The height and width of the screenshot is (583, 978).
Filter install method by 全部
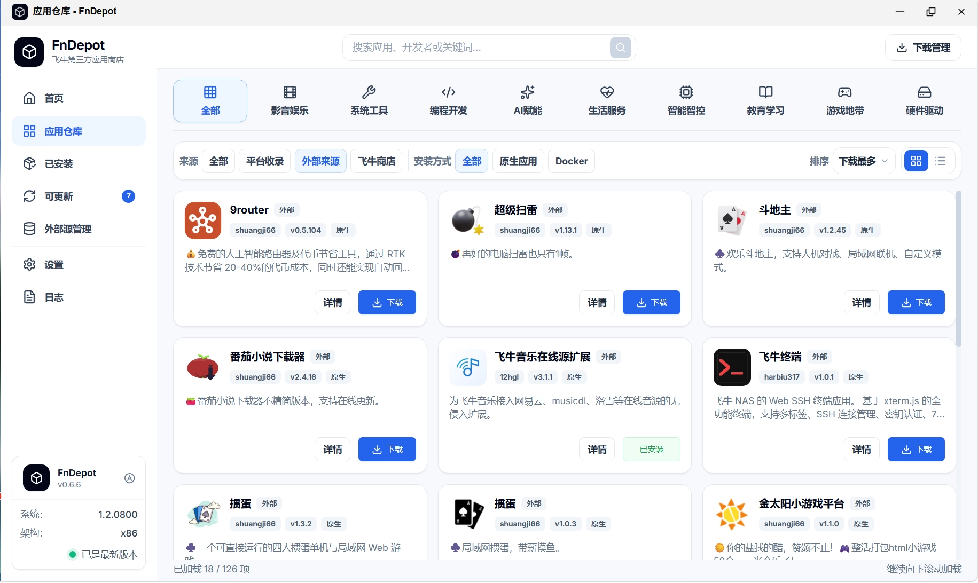(x=472, y=161)
